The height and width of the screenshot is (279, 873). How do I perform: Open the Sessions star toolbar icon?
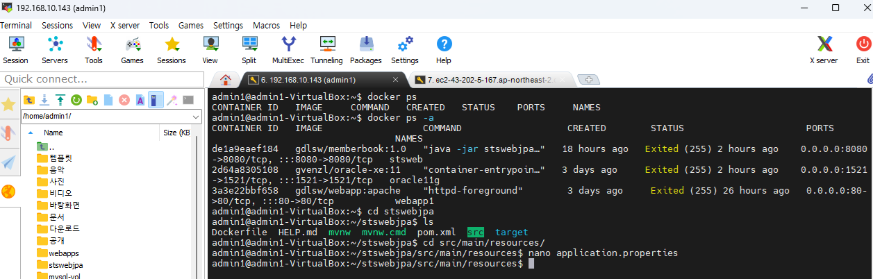[172, 50]
